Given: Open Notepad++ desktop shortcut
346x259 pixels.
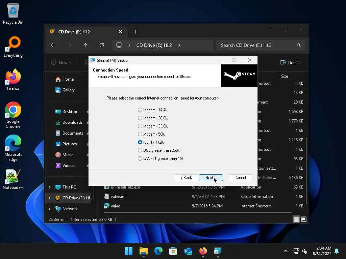Looking at the screenshot, I should 13,179.
